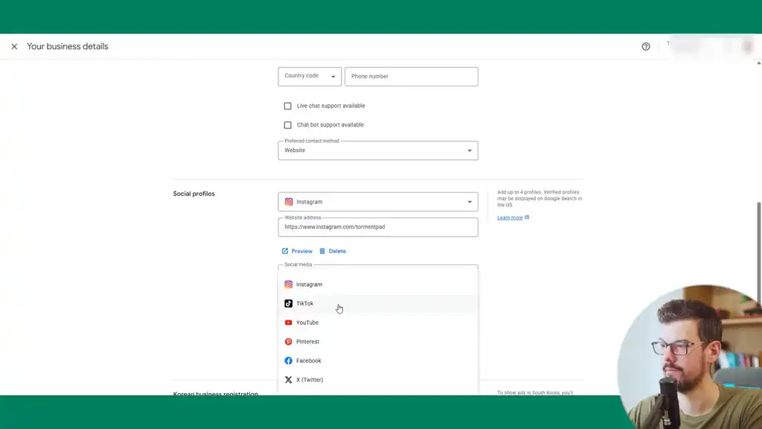Viewport: 762px width, 429px height.
Task: Click the YouTube logo icon
Action: 289,322
